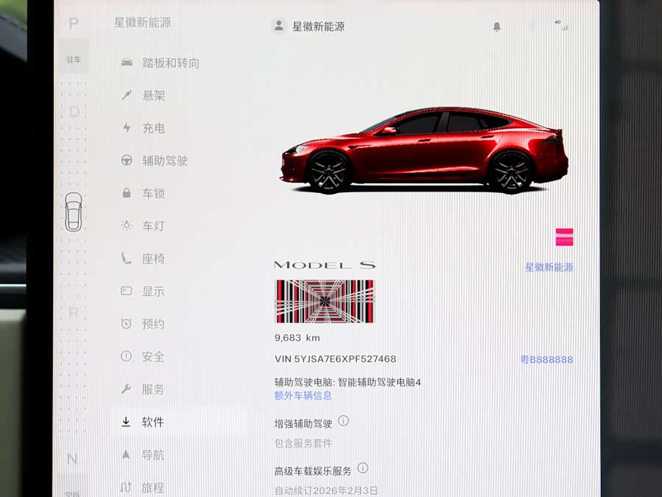Select the 踏板和转向 pedals icon
This screenshot has width=662, height=497.
pyautogui.click(x=127, y=63)
